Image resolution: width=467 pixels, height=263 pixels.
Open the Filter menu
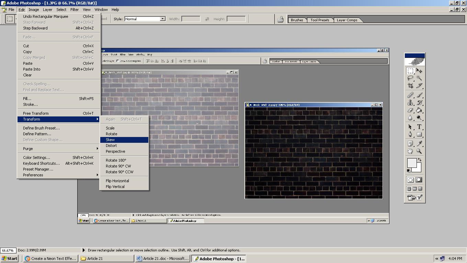[75, 10]
